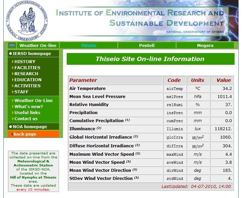Image resolution: width=249 pixels, height=198 pixels.
Task: Open the Thiseio station tab
Action: tap(88, 45)
